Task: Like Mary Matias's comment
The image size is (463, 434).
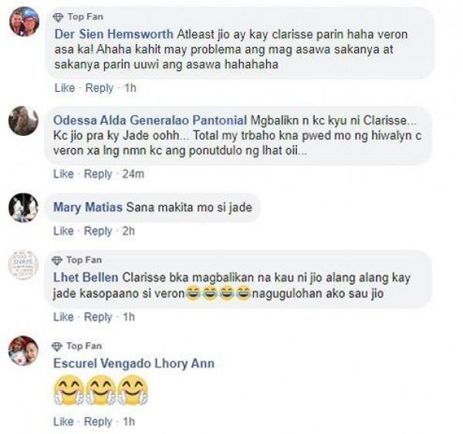Action: point(63,231)
